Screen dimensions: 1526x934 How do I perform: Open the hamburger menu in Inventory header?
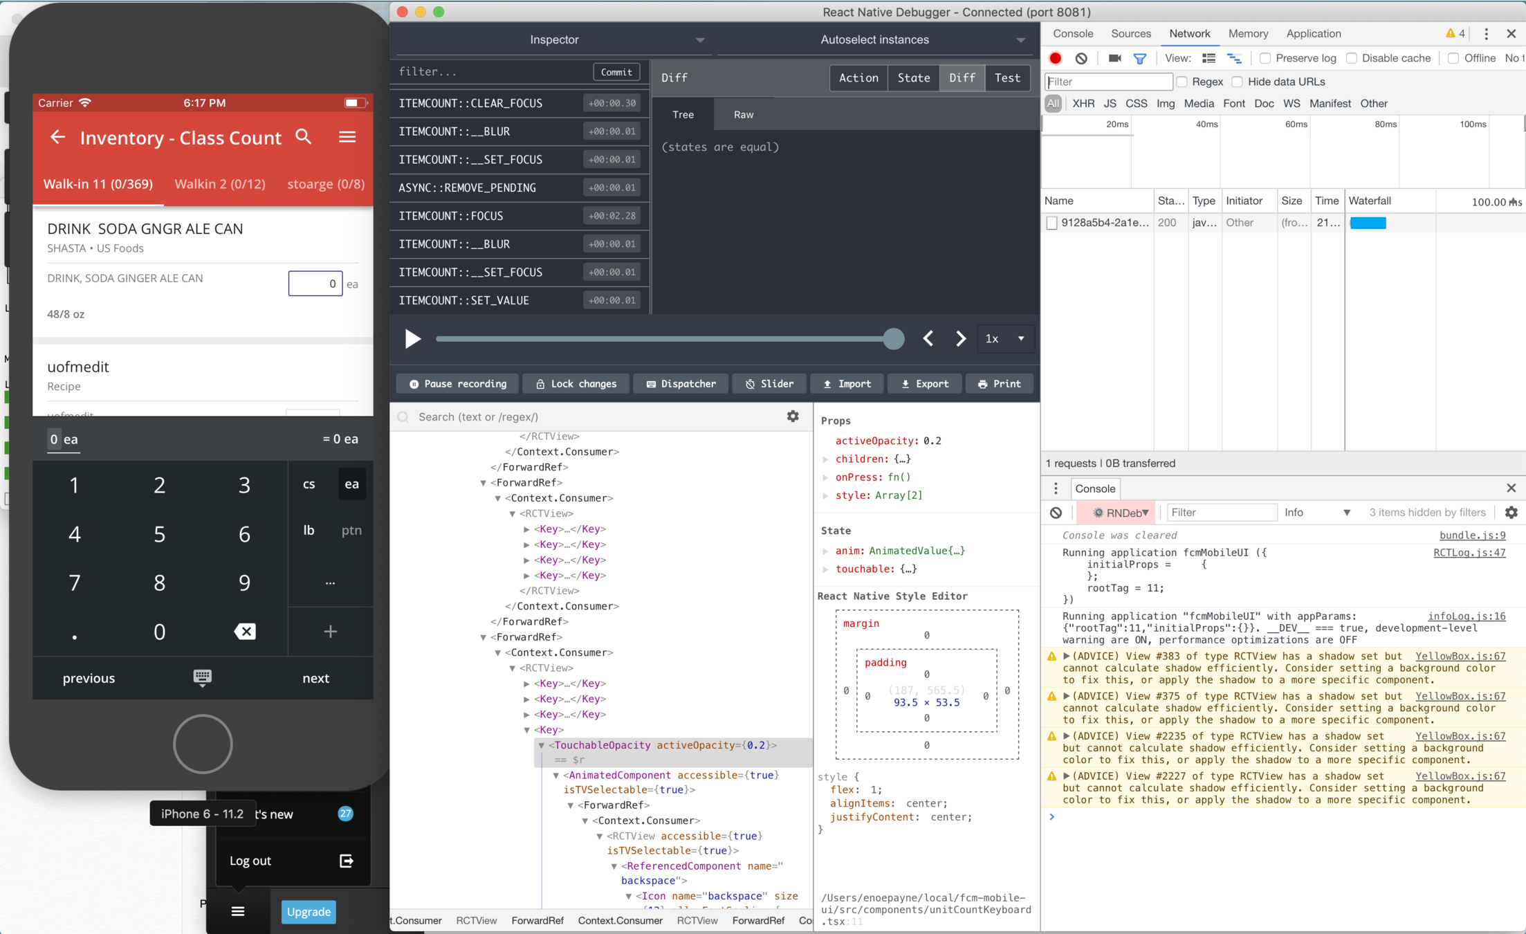coord(347,137)
